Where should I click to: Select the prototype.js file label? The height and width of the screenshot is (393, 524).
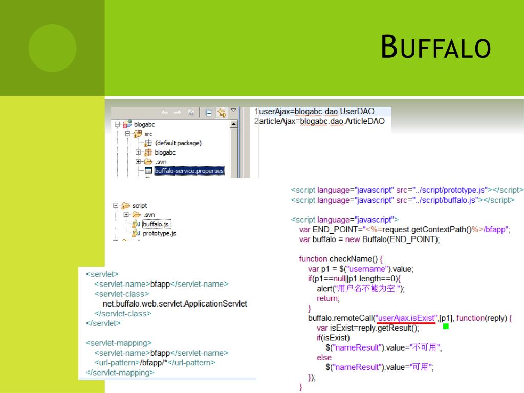coord(160,233)
